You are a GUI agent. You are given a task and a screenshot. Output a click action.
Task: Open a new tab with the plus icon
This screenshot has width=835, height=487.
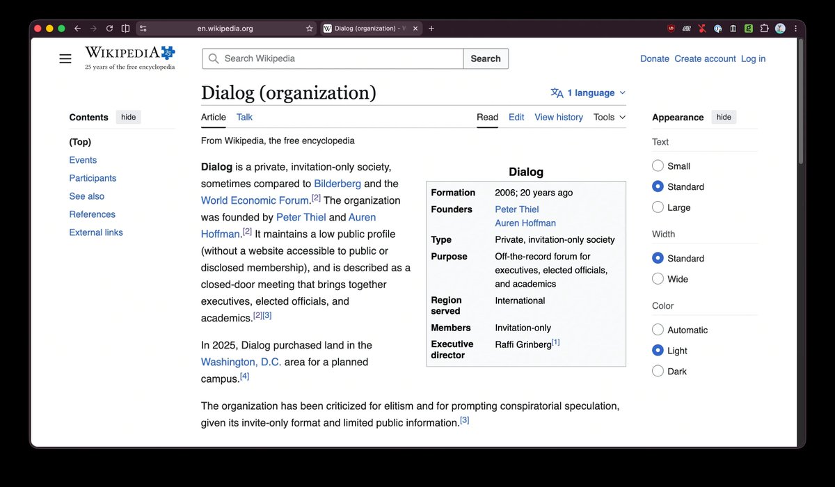pos(431,29)
